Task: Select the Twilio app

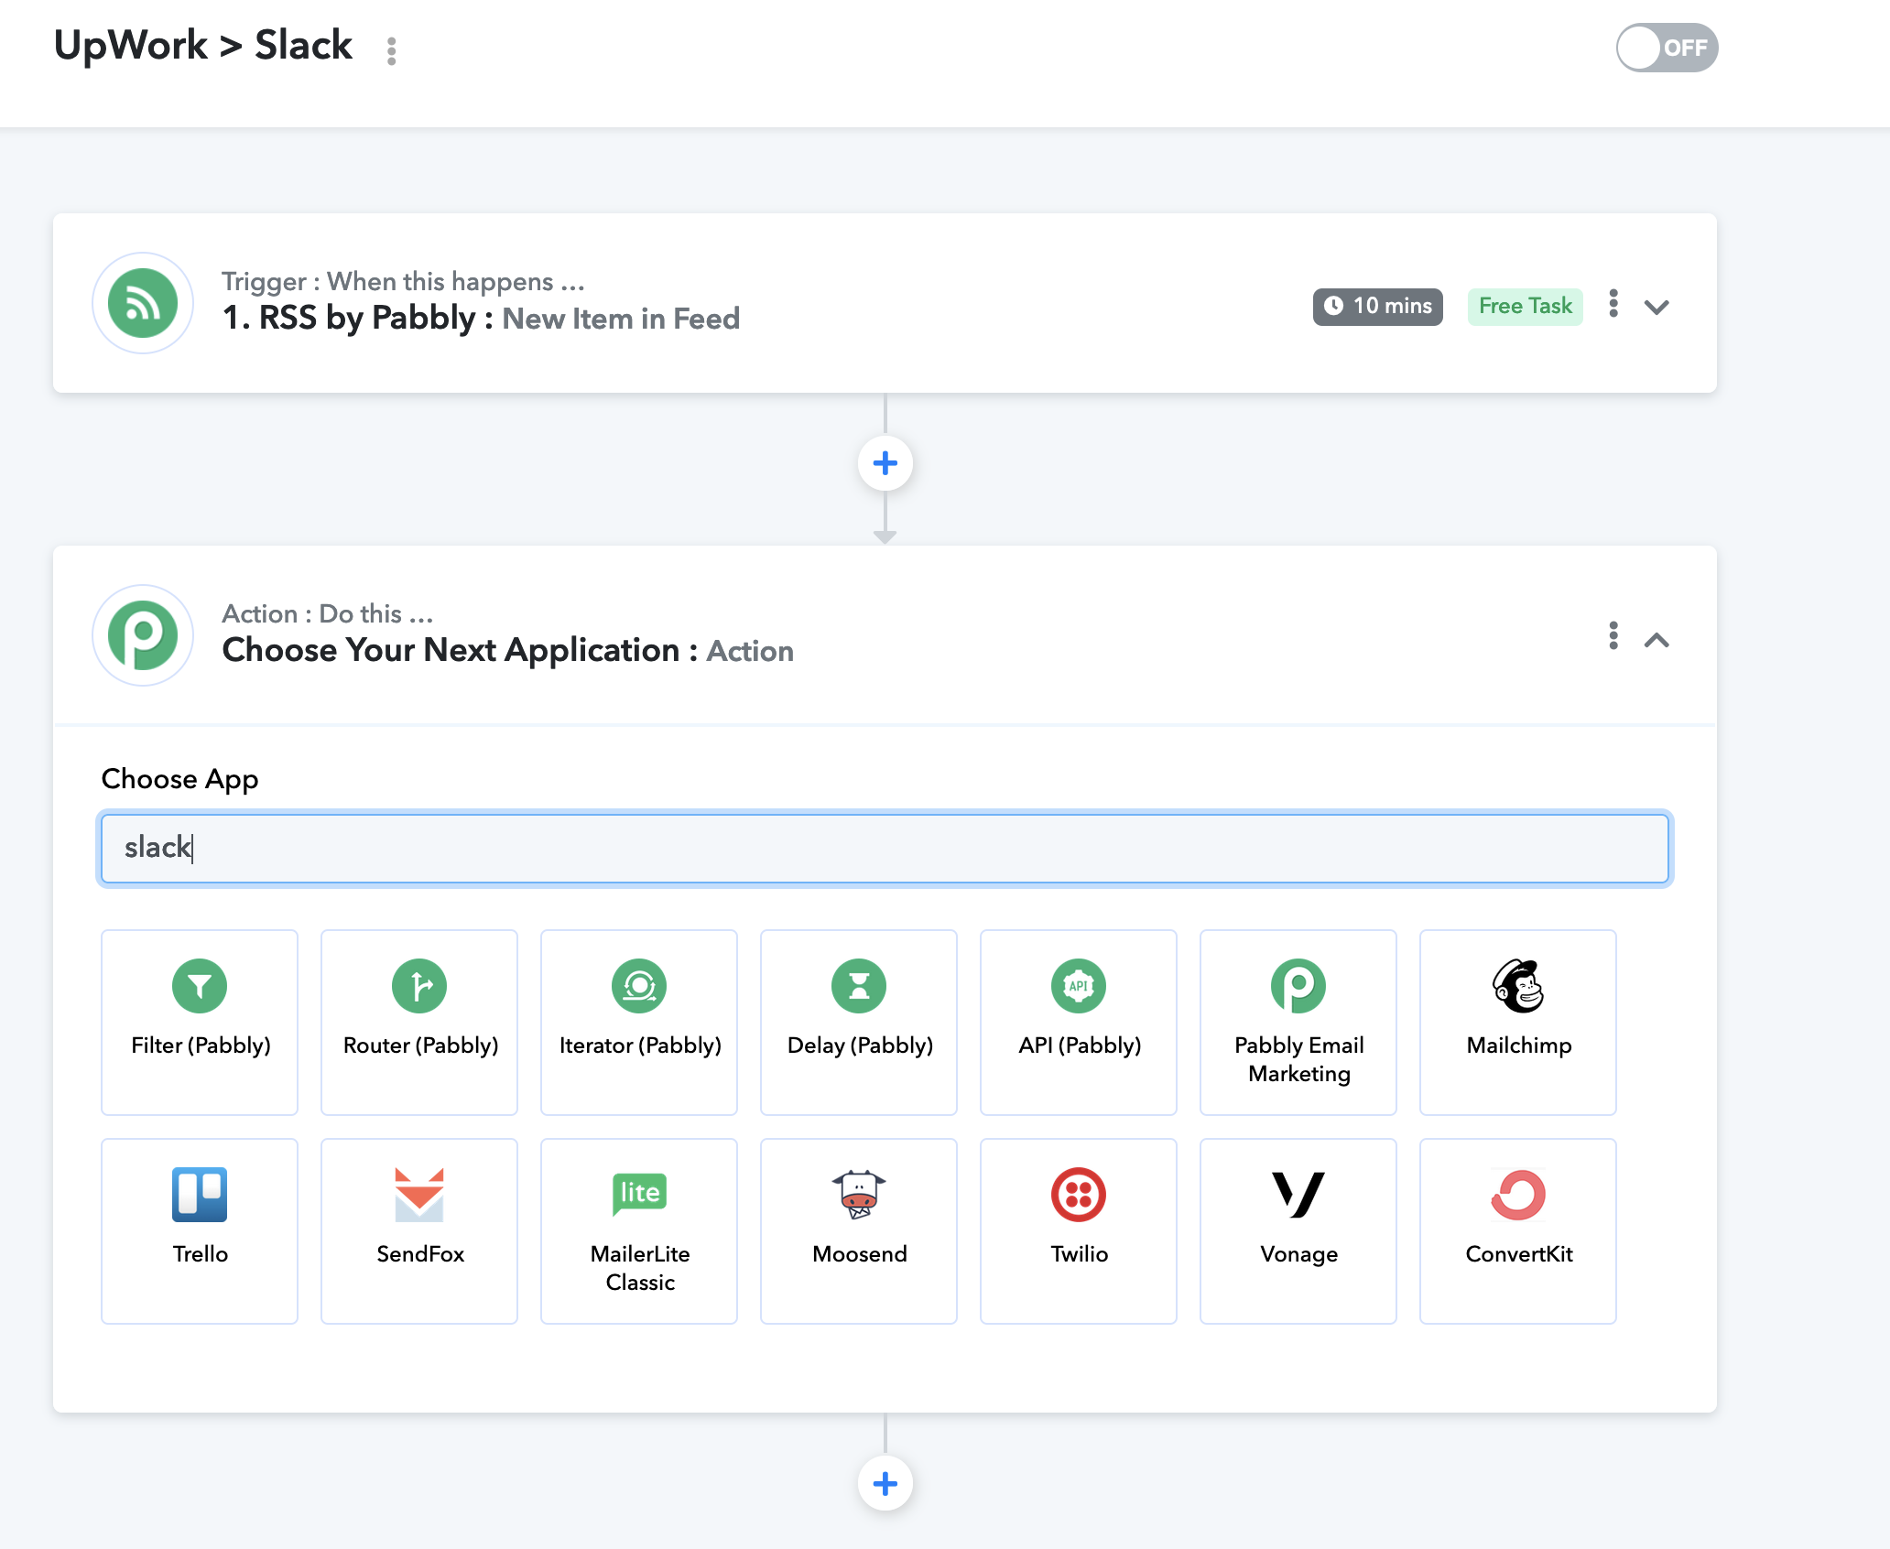Action: (1079, 1231)
